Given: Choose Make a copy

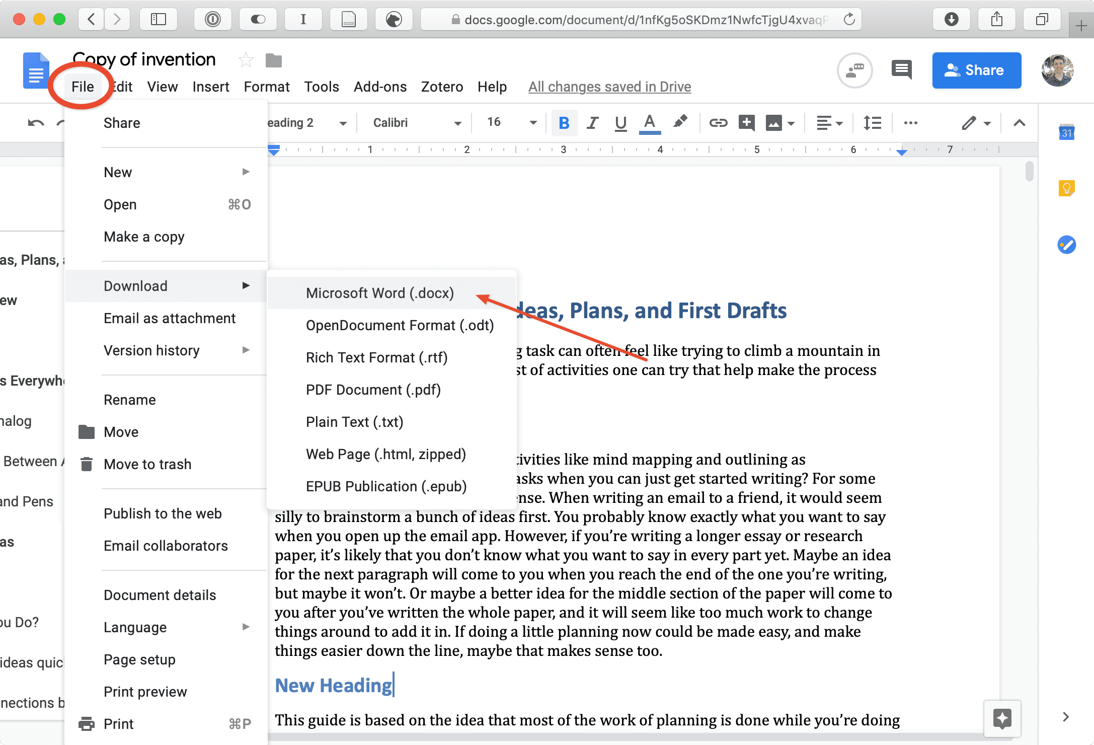Looking at the screenshot, I should 166,237.
